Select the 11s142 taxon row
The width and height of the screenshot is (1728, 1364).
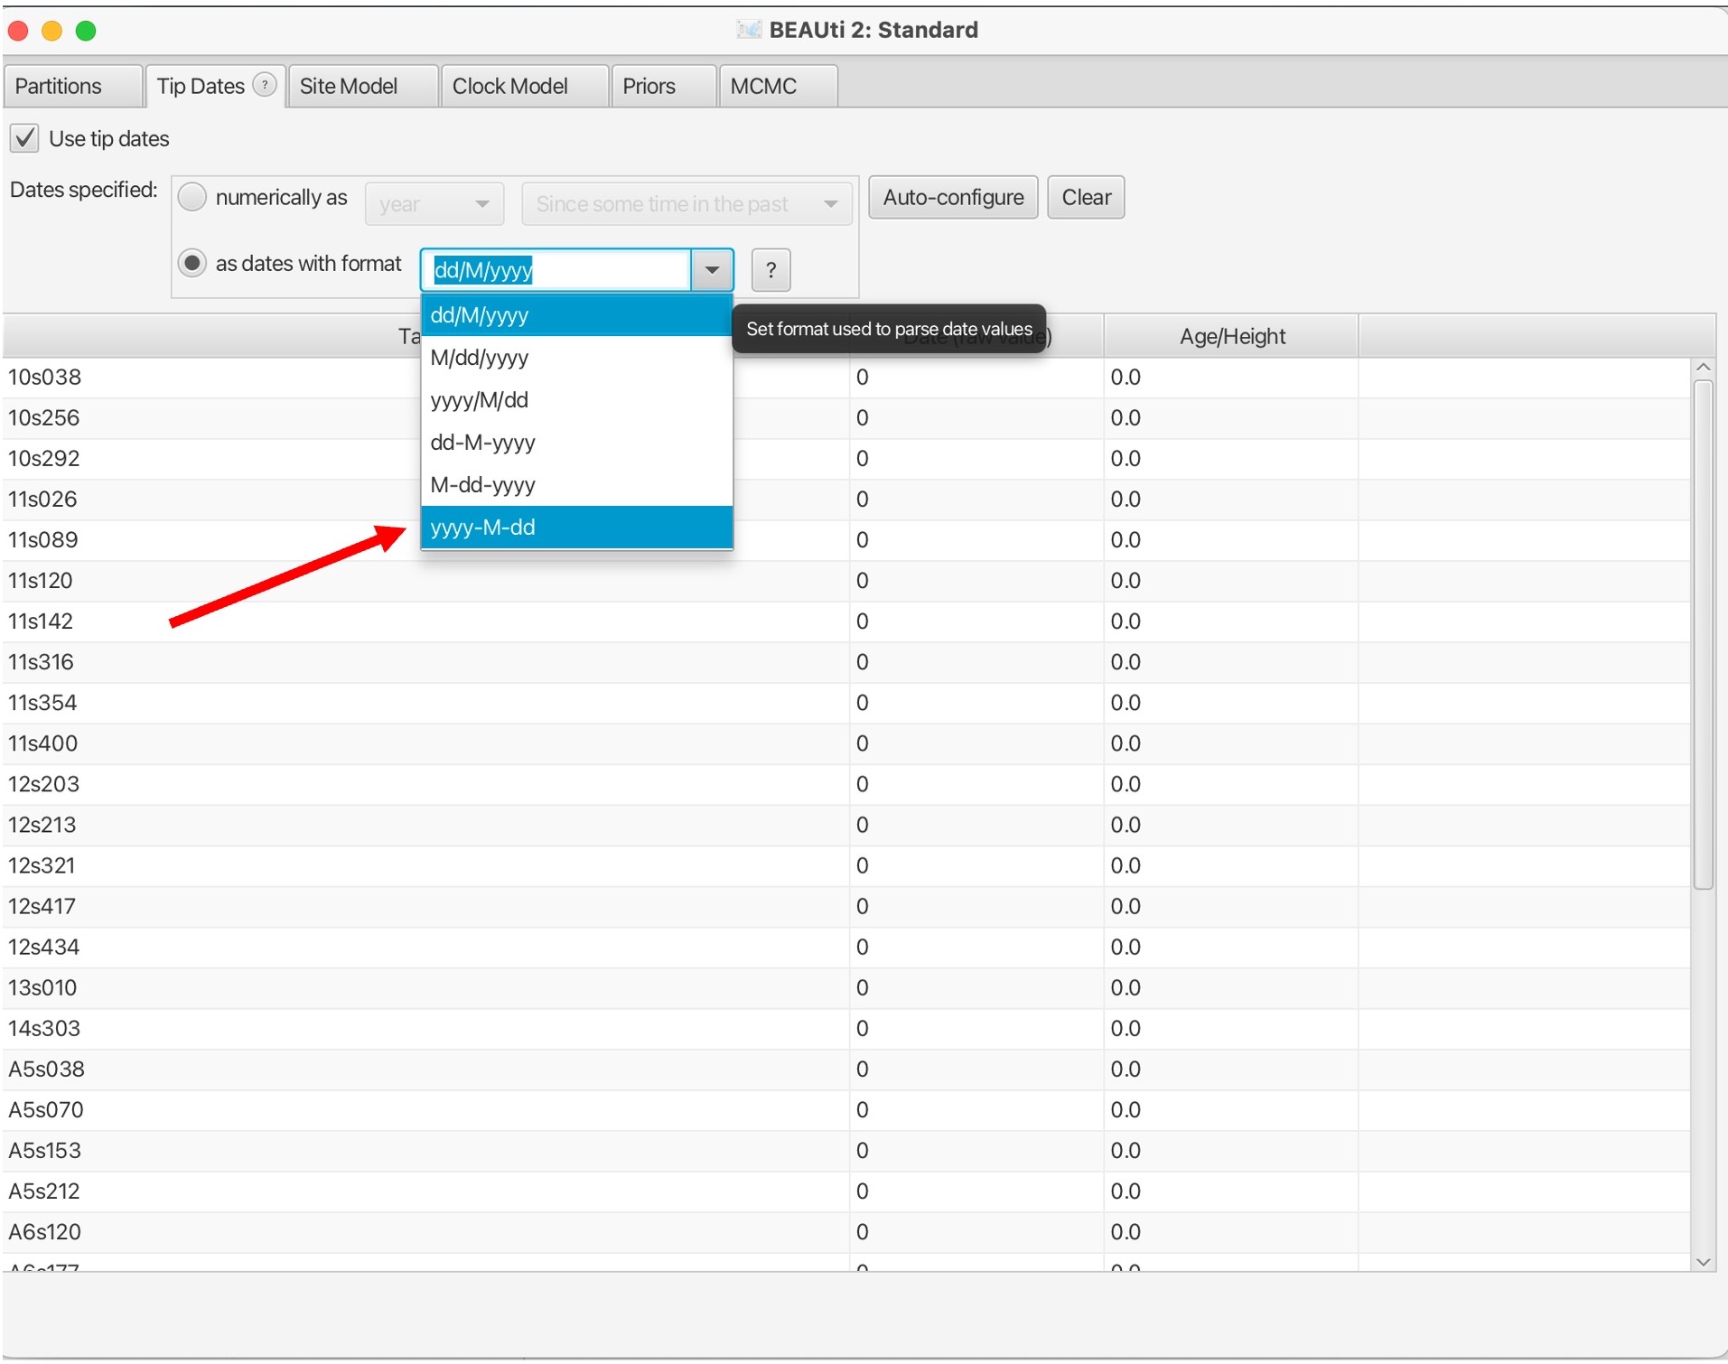click(41, 621)
